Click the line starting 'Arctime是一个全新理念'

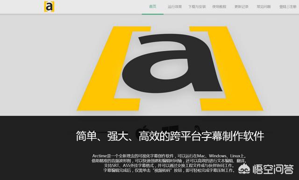click(170, 156)
